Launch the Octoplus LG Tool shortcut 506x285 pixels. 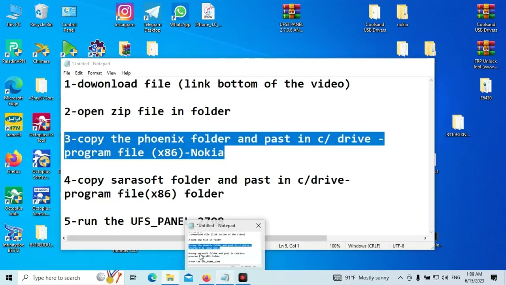pyautogui.click(x=41, y=129)
